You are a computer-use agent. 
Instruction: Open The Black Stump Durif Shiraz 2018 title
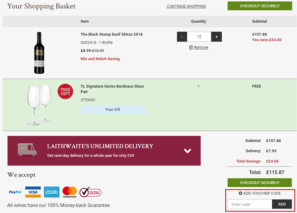(x=111, y=34)
